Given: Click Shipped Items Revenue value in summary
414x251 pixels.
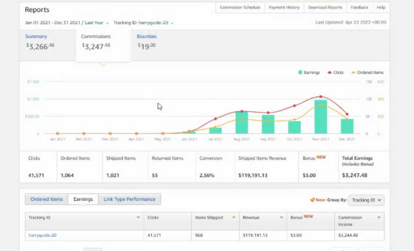Looking at the screenshot, I should coord(253,175).
